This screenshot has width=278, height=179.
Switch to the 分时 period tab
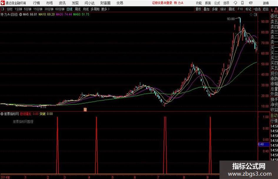(x=9, y=9)
